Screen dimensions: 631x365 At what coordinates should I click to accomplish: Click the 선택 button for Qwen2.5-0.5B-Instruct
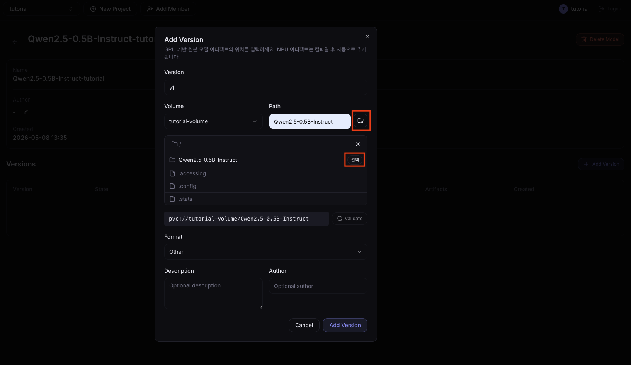pyautogui.click(x=355, y=160)
